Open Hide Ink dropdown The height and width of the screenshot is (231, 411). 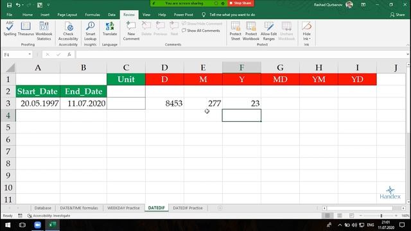click(x=306, y=31)
